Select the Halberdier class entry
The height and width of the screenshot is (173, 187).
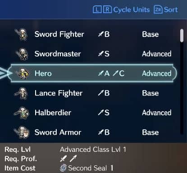click(x=94, y=113)
